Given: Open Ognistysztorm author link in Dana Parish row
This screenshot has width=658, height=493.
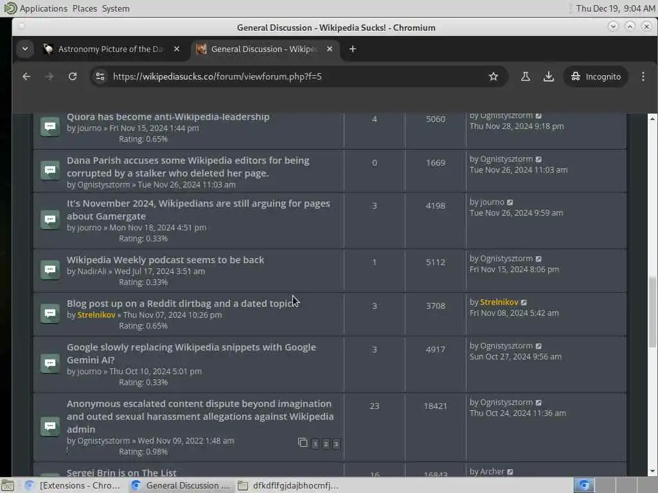Looking at the screenshot, I should [x=103, y=184].
